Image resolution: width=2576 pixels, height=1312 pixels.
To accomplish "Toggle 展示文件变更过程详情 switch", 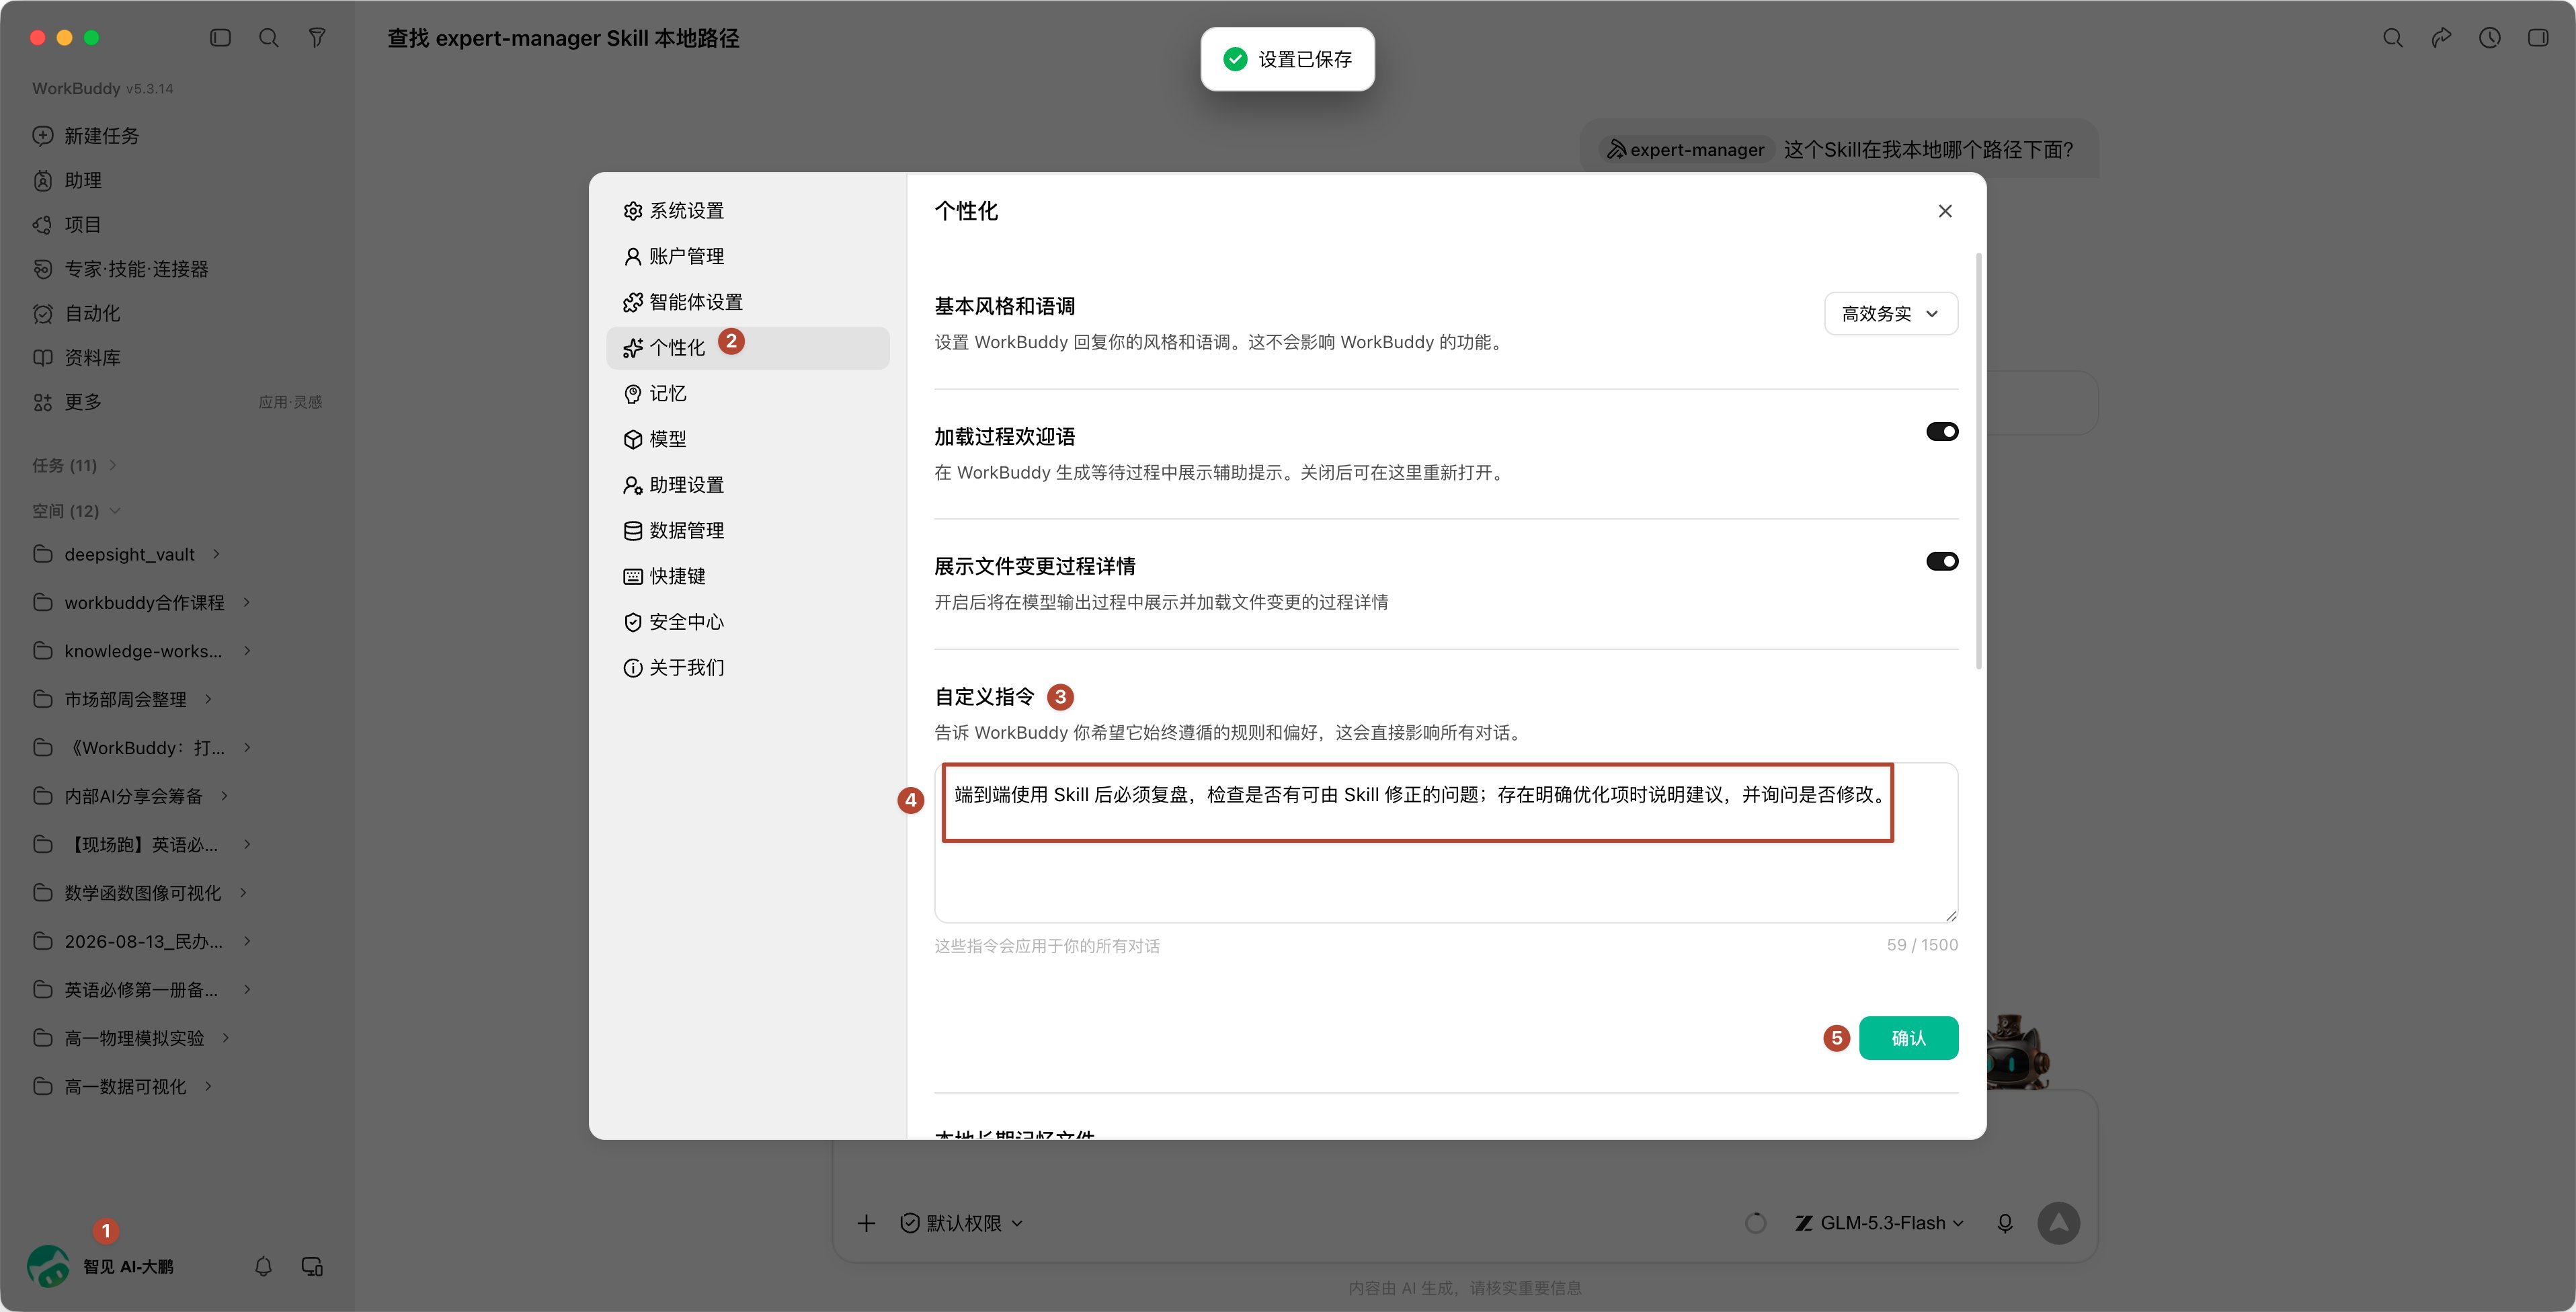I will pos(1942,562).
